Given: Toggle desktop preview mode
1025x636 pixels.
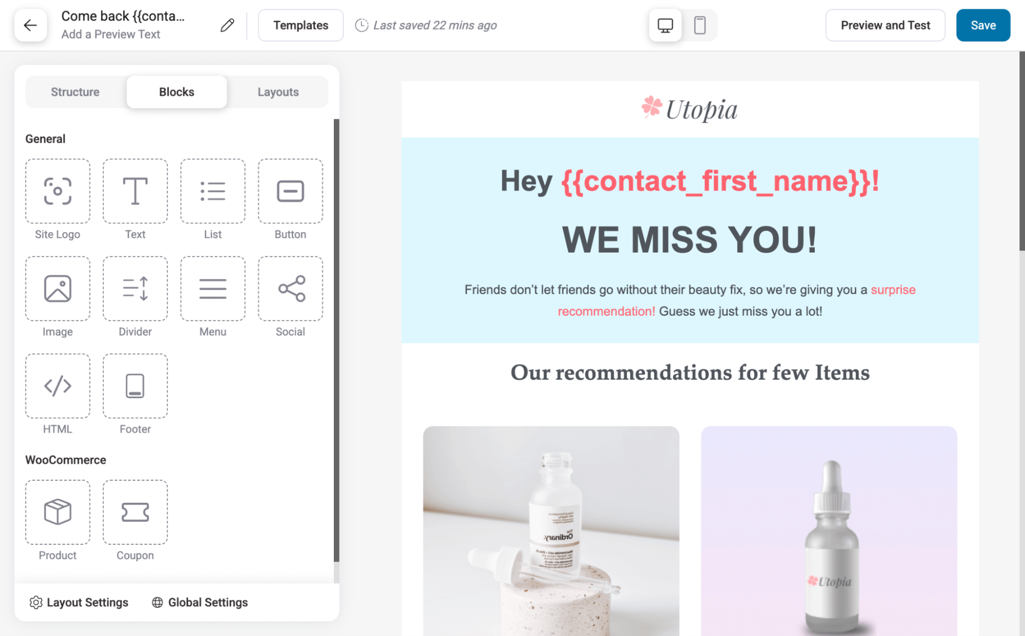Looking at the screenshot, I should coord(666,24).
